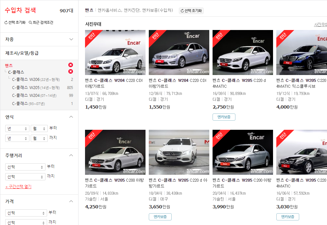Select C-클래스 W205 (14년~현재) model

(36, 87)
